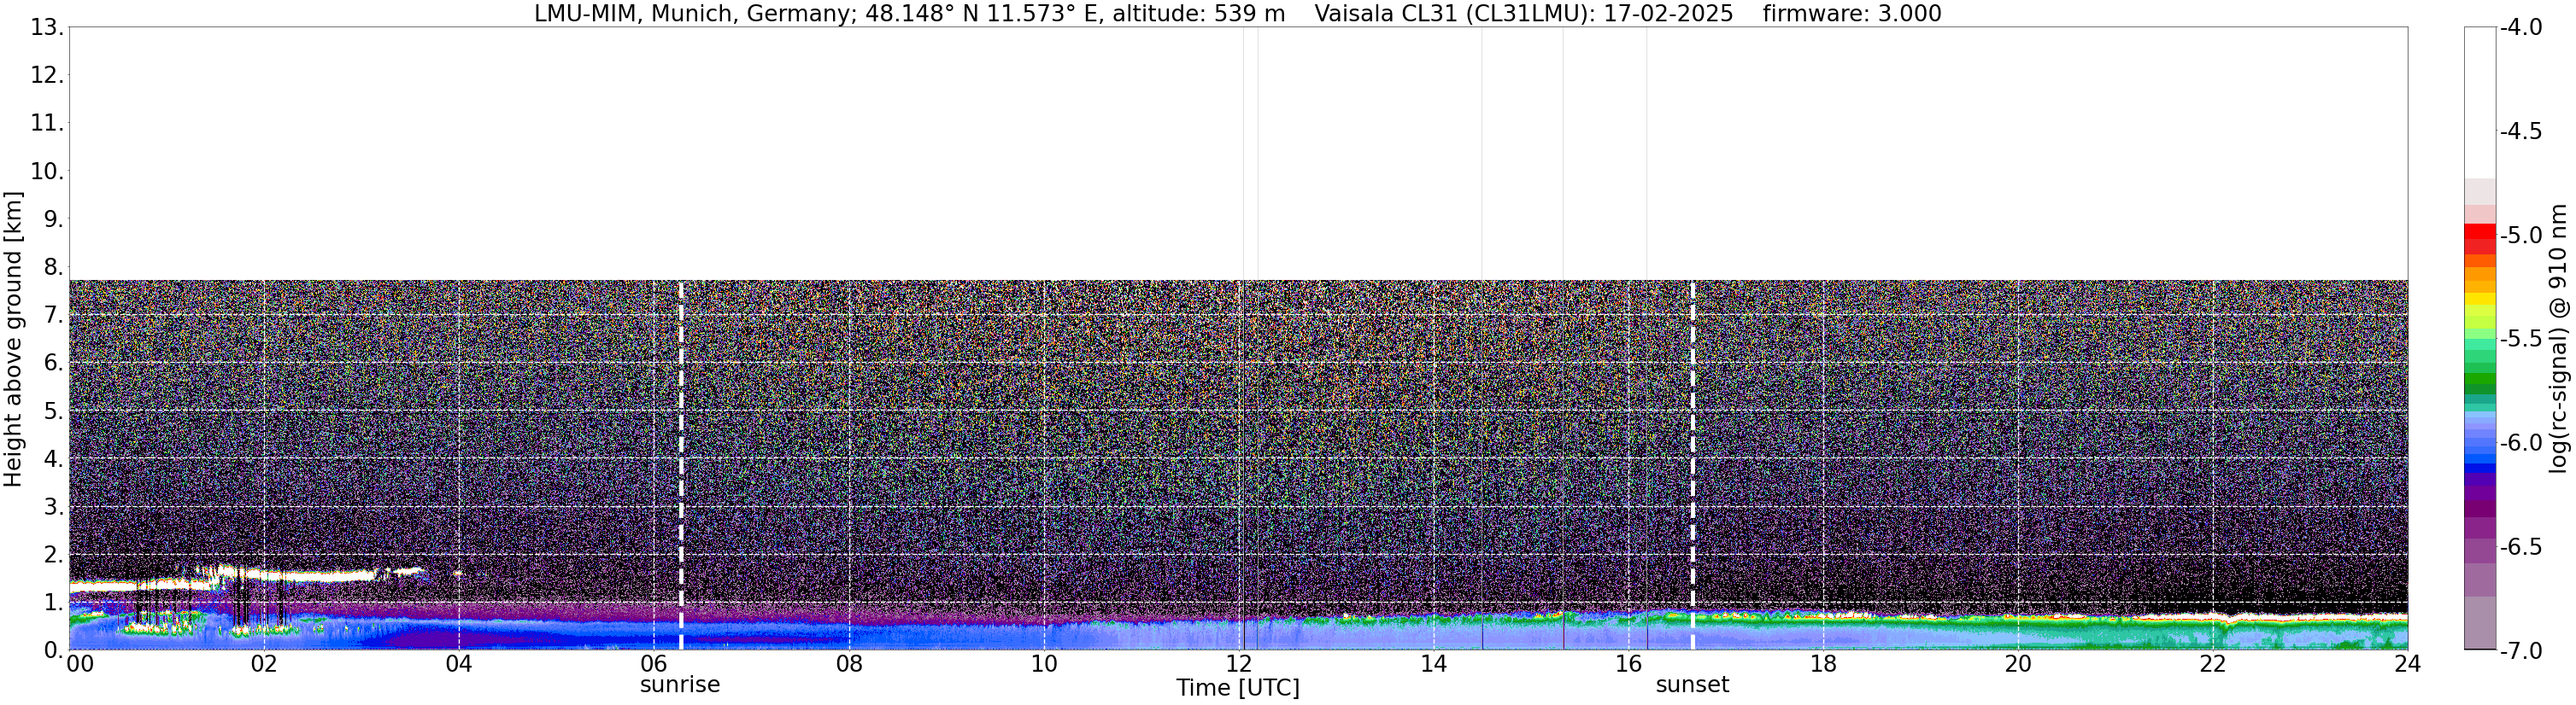
Task: Click the 'firmware: 3.000' text
Action: pos(1852,14)
